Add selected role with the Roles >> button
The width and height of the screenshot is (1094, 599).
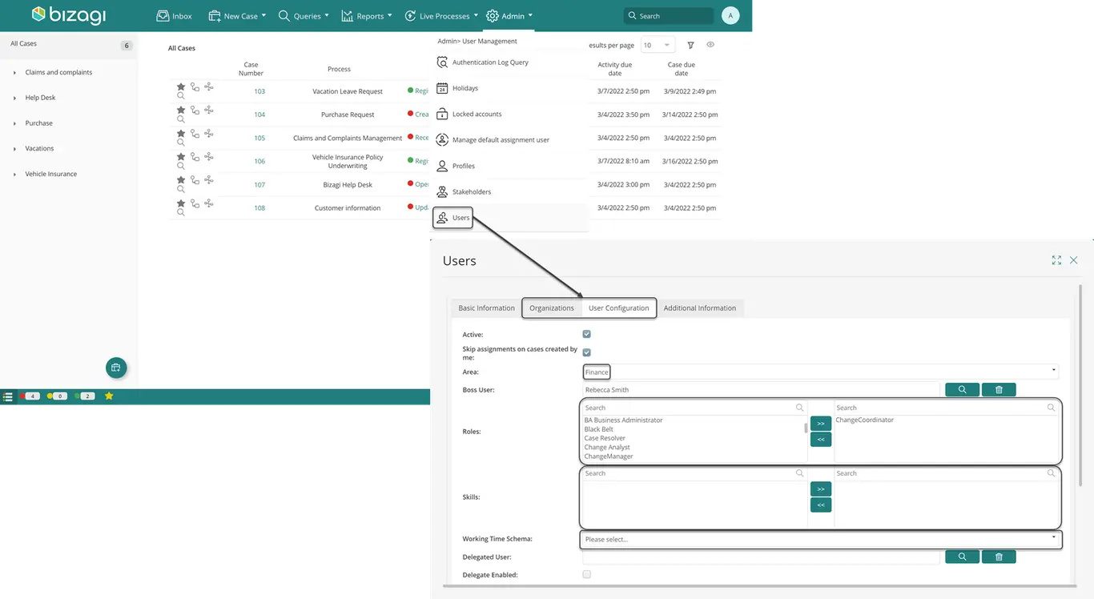(x=821, y=423)
